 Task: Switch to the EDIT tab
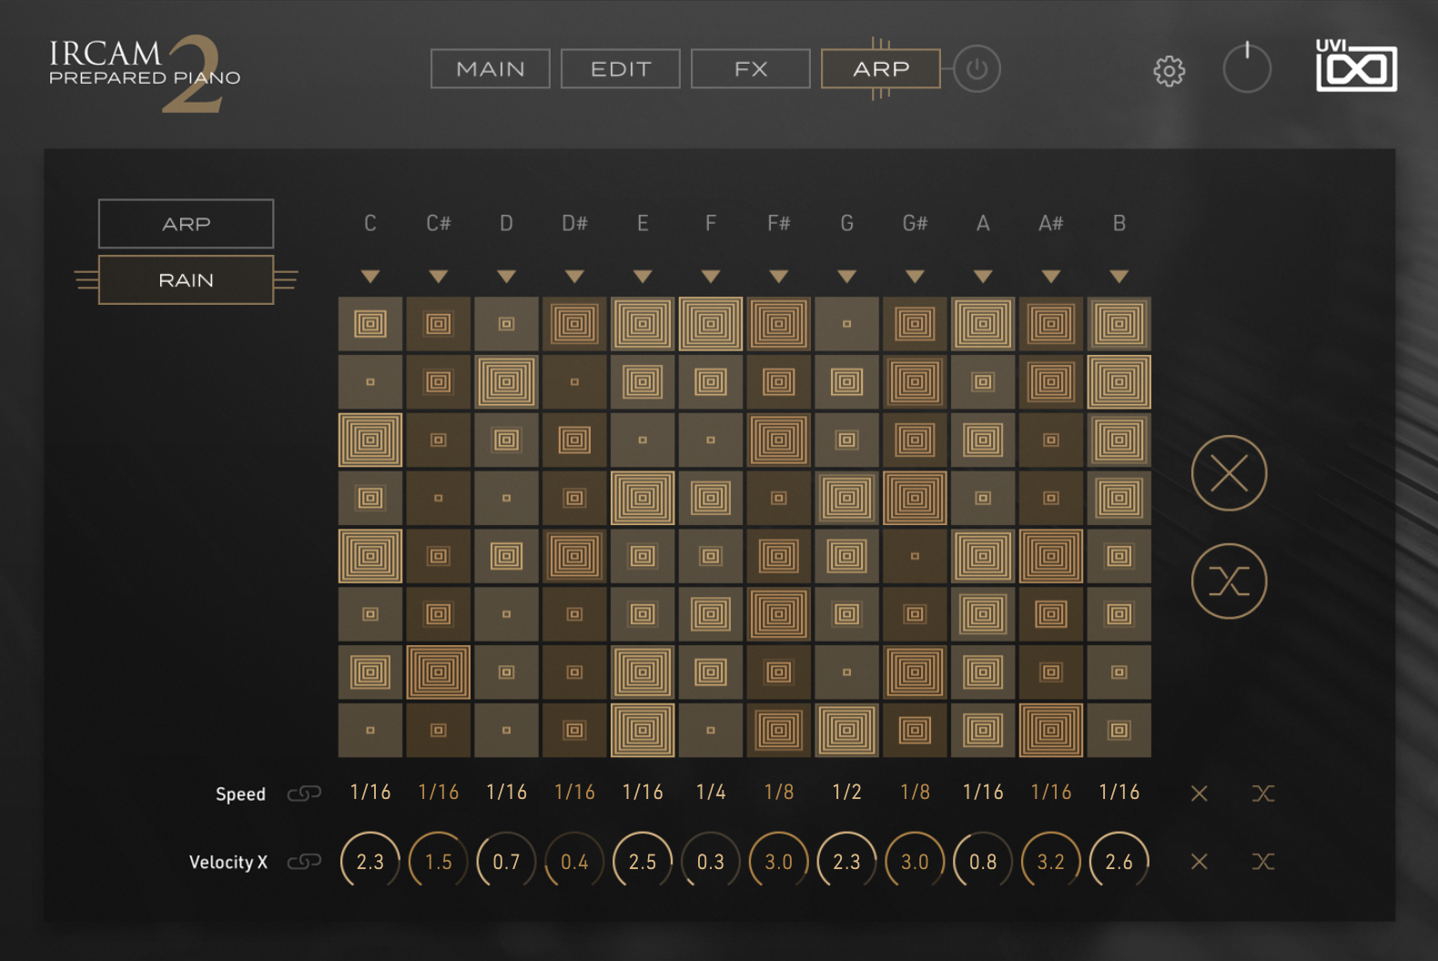[x=621, y=69]
